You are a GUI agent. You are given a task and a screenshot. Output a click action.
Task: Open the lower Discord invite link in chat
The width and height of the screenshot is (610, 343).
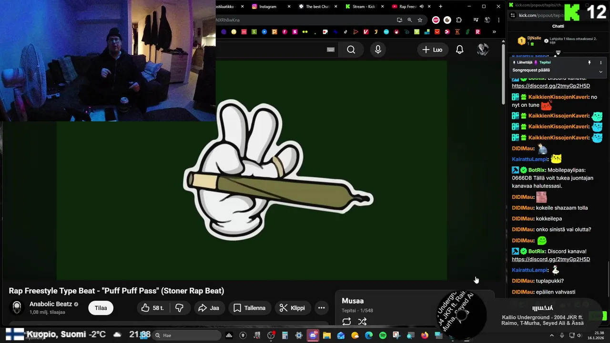tap(551, 260)
